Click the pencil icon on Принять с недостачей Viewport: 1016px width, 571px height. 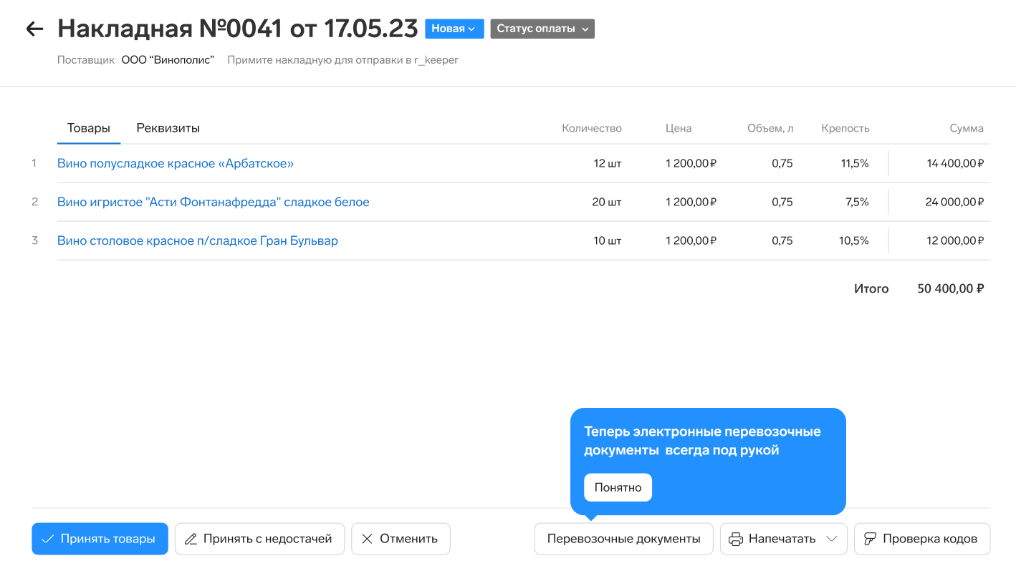191,539
